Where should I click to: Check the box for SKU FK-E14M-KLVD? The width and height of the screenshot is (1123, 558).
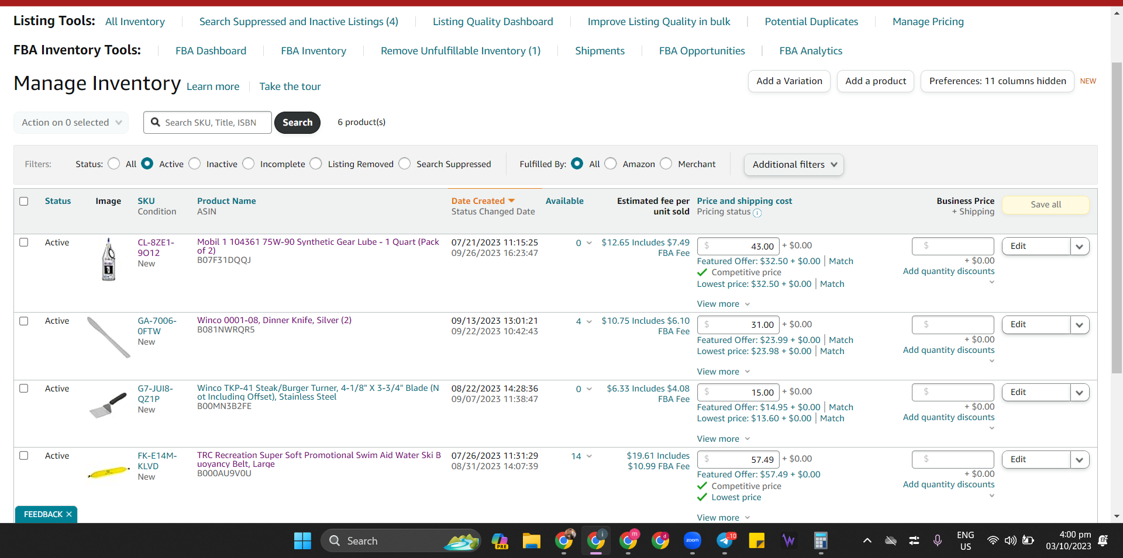click(24, 455)
